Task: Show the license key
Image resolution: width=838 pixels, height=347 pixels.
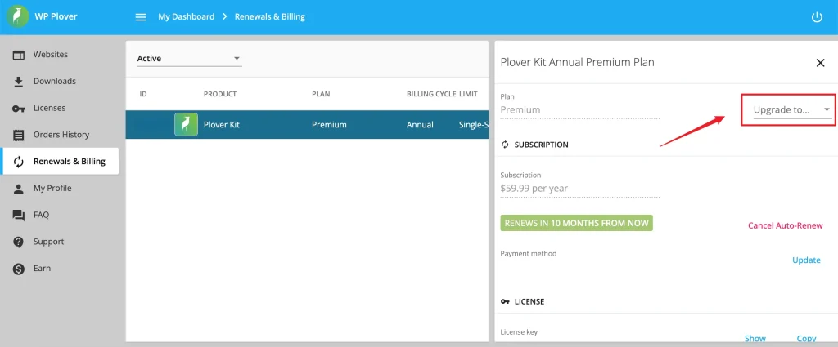Action: 755,338
